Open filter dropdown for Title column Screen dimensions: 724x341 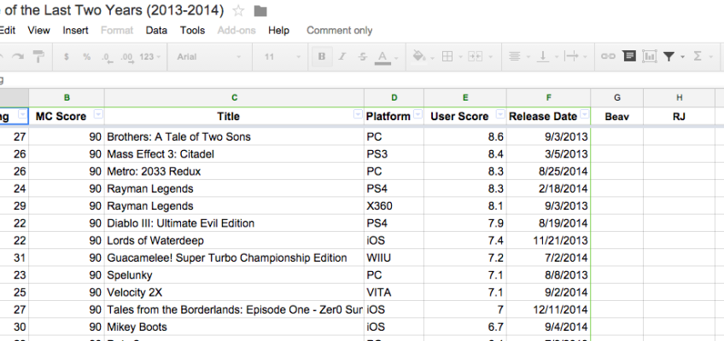coord(358,114)
